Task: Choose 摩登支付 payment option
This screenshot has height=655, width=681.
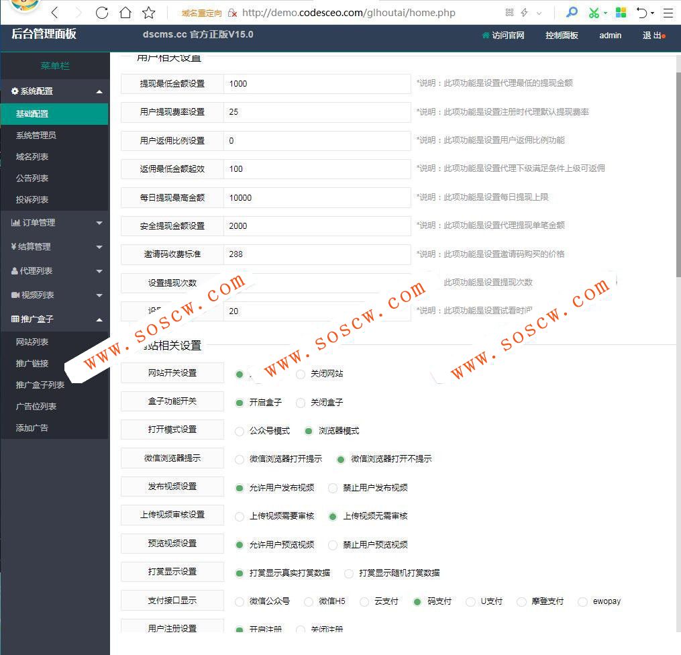Action: (521, 601)
